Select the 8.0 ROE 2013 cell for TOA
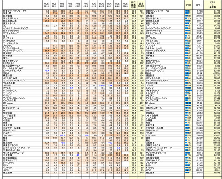 pyautogui.click(x=46, y=105)
